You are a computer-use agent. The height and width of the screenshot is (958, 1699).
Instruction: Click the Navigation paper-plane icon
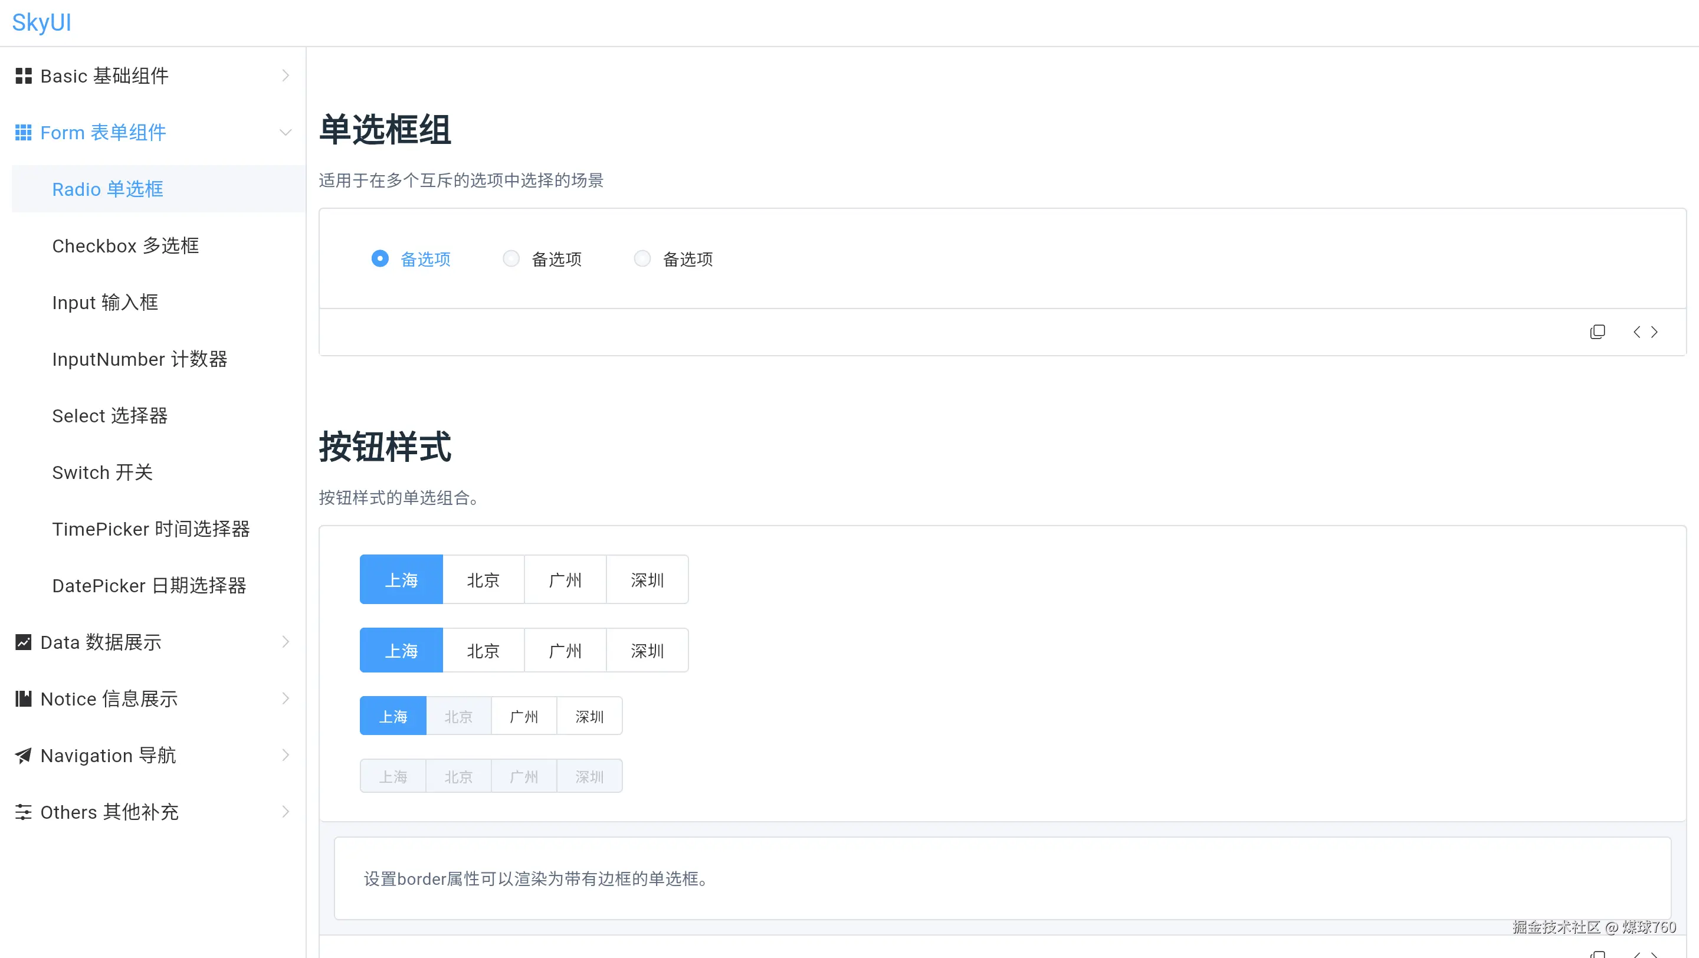24,756
